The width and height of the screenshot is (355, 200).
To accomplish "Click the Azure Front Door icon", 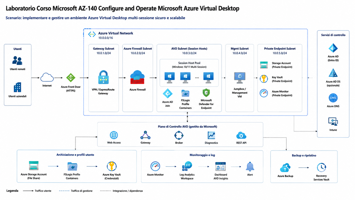I will point(70,77).
